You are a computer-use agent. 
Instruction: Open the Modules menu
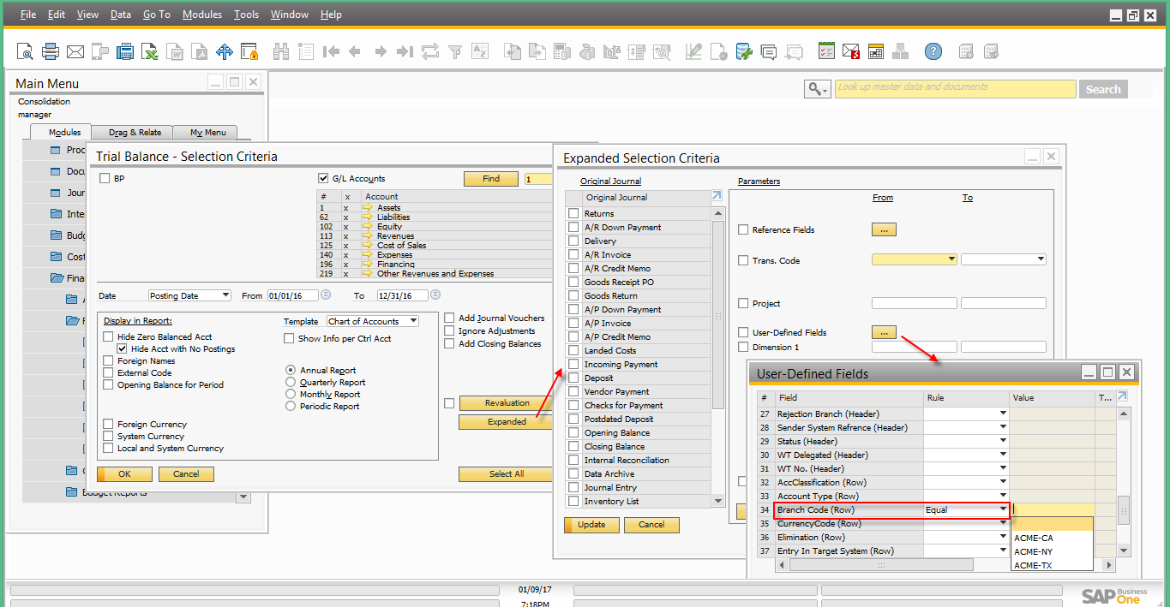pos(202,15)
